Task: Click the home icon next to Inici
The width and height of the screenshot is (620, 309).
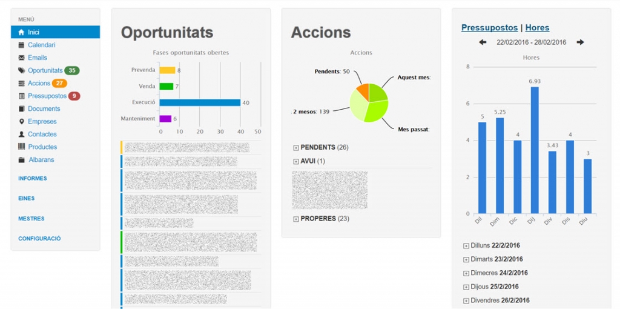Action: tap(21, 33)
